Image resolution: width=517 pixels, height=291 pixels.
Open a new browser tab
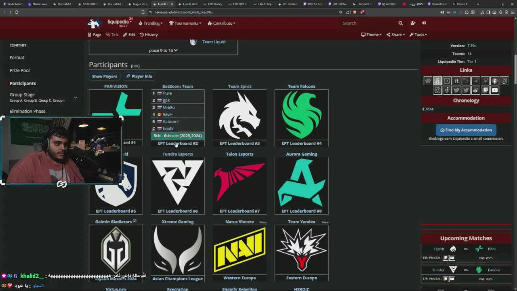click(x=478, y=4)
